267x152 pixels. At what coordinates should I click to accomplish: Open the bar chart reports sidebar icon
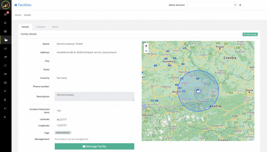[x=5, y=48]
